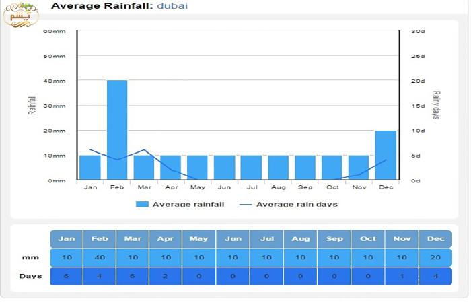
Task: Click the 30d right axis label
Action: [418, 31]
